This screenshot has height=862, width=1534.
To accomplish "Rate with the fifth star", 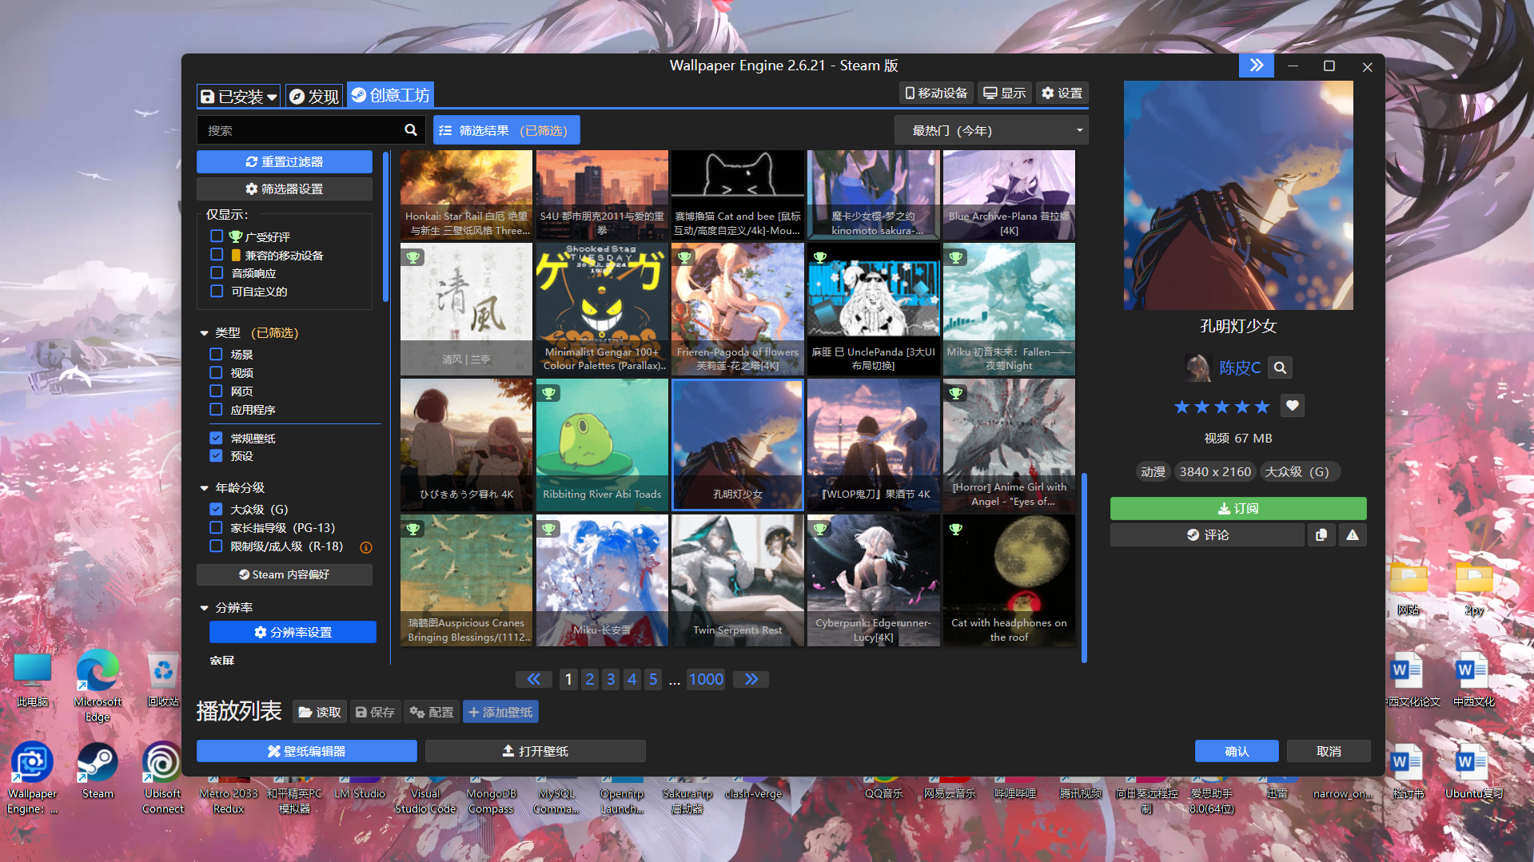I will click(x=1261, y=407).
